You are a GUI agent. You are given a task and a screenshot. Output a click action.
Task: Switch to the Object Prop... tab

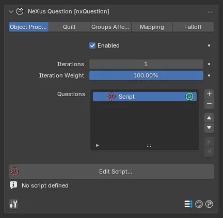[28, 27]
